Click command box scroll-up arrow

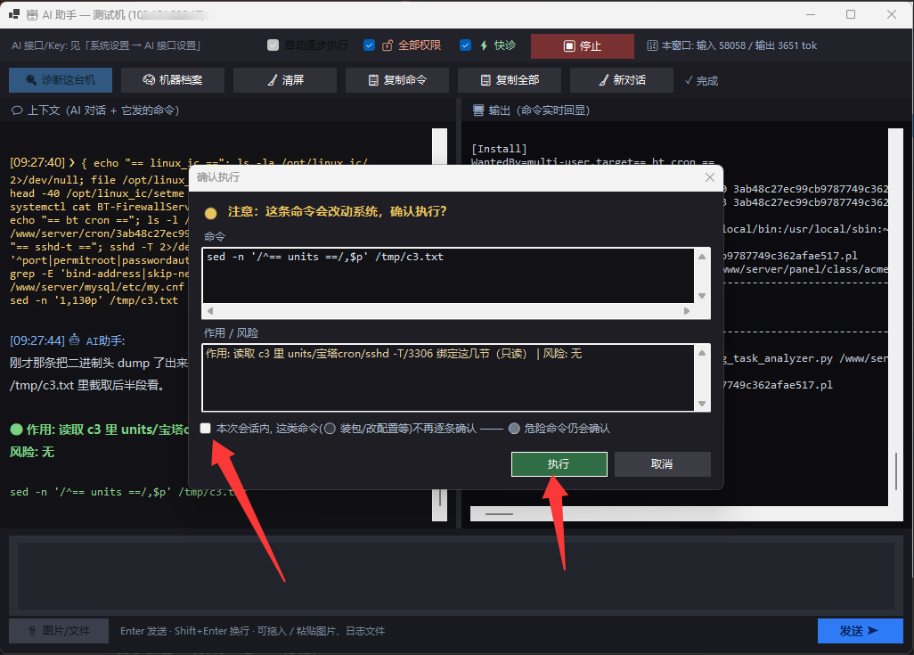(x=702, y=257)
